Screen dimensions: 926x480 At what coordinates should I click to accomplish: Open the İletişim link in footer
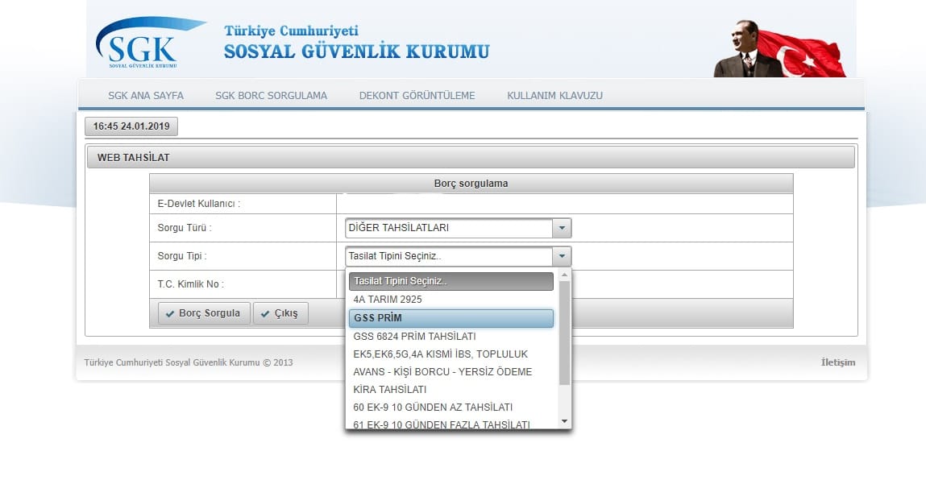[837, 362]
